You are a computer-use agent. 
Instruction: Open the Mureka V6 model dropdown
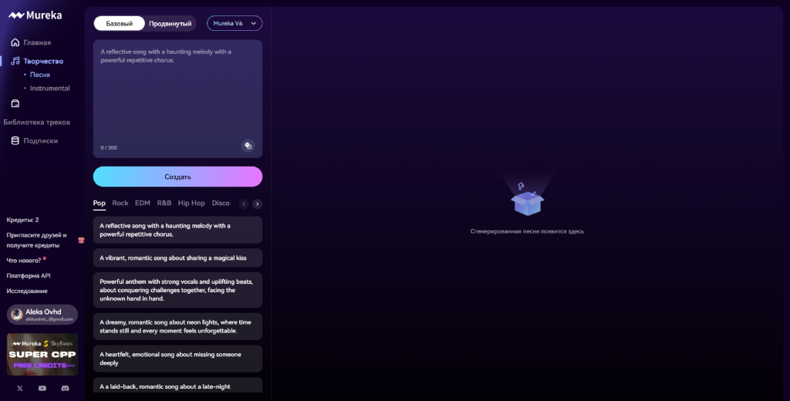click(x=234, y=23)
